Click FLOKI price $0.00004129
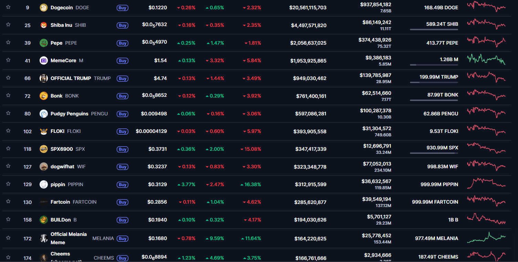Viewport: 518px width, 262px height. 151,131
